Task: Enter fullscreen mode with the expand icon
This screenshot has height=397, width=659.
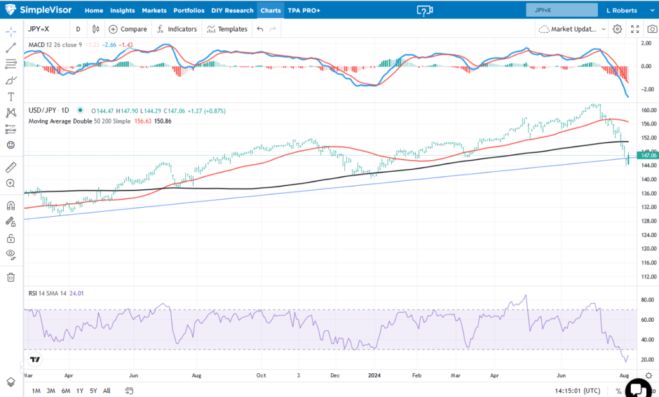Action: pos(635,29)
